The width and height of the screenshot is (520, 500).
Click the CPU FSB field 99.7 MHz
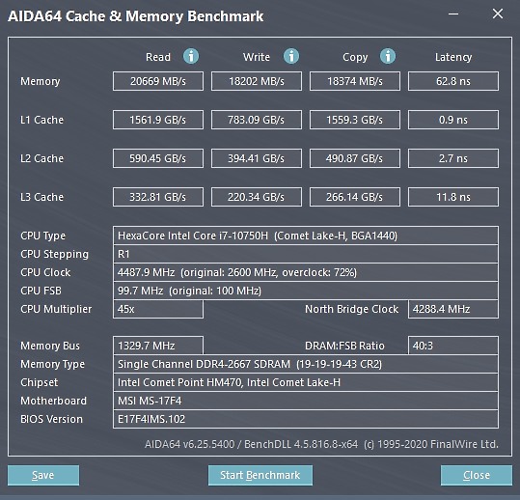(306, 291)
